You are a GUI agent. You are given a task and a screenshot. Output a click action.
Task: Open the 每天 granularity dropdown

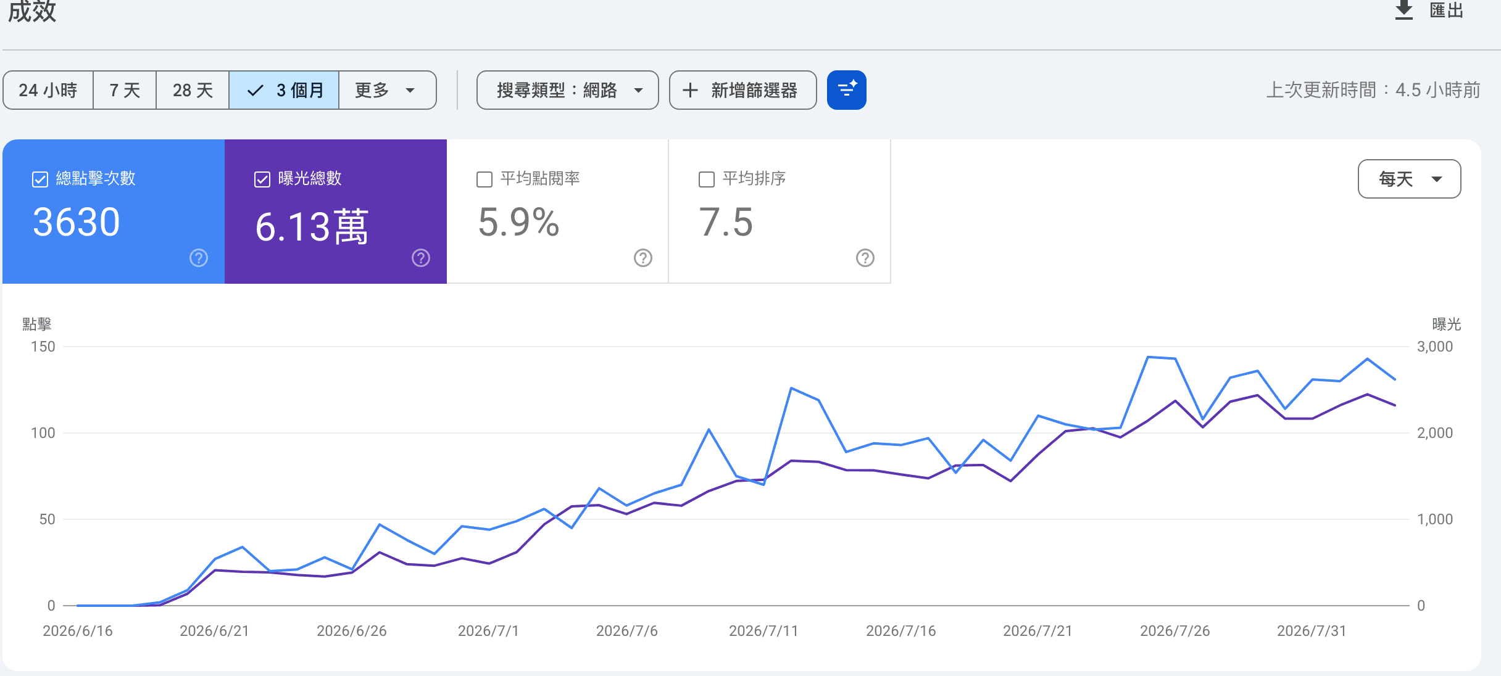pyautogui.click(x=1410, y=179)
